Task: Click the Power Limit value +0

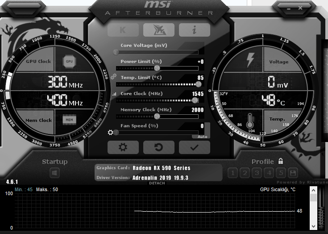Action: 200,62
